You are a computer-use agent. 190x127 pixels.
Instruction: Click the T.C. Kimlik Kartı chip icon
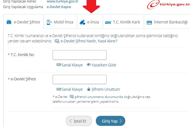coord(108,22)
